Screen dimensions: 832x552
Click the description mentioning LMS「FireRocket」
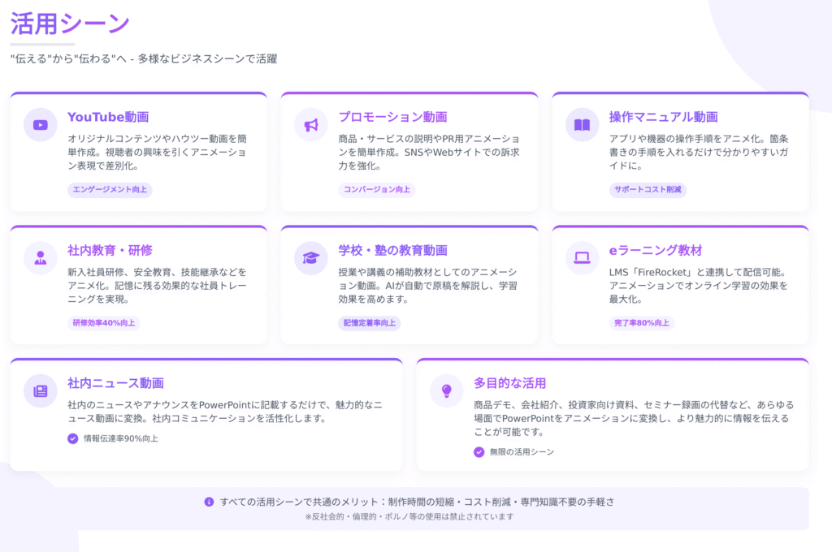coord(698,285)
